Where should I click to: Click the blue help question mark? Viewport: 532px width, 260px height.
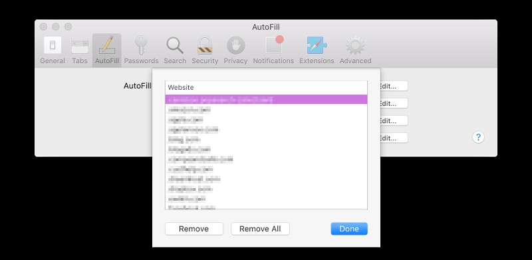pos(478,138)
